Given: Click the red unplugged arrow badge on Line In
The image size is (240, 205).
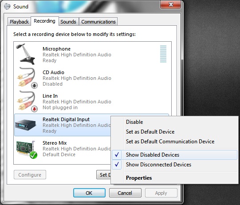Looking at the screenshot, I should click(34, 109).
